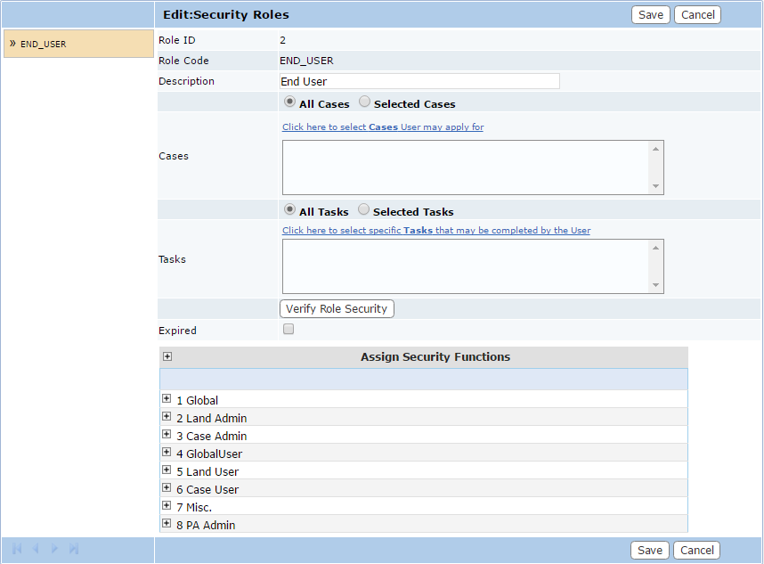Go to the last record navigation icon
The image size is (764, 564).
(x=74, y=549)
